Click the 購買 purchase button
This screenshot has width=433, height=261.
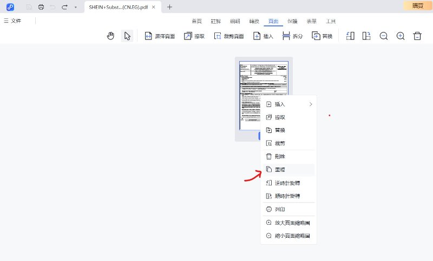coord(417,6)
